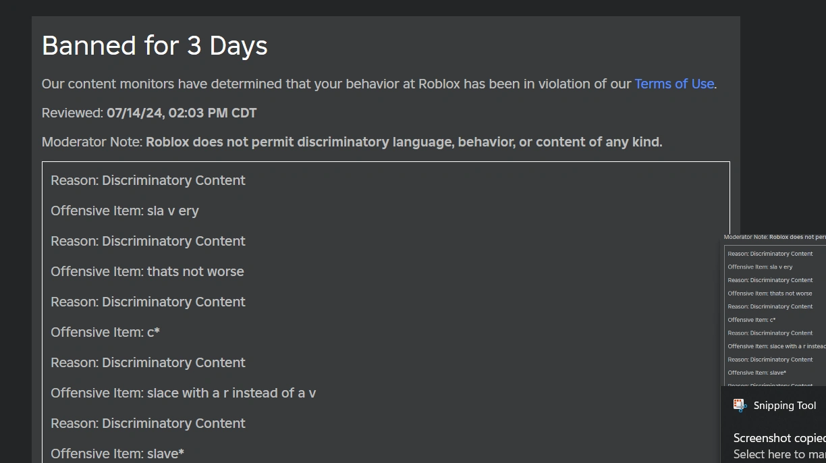Screen dimensions: 826x463
Task: Click the Snipping Tool notification icon
Action: 740,405
